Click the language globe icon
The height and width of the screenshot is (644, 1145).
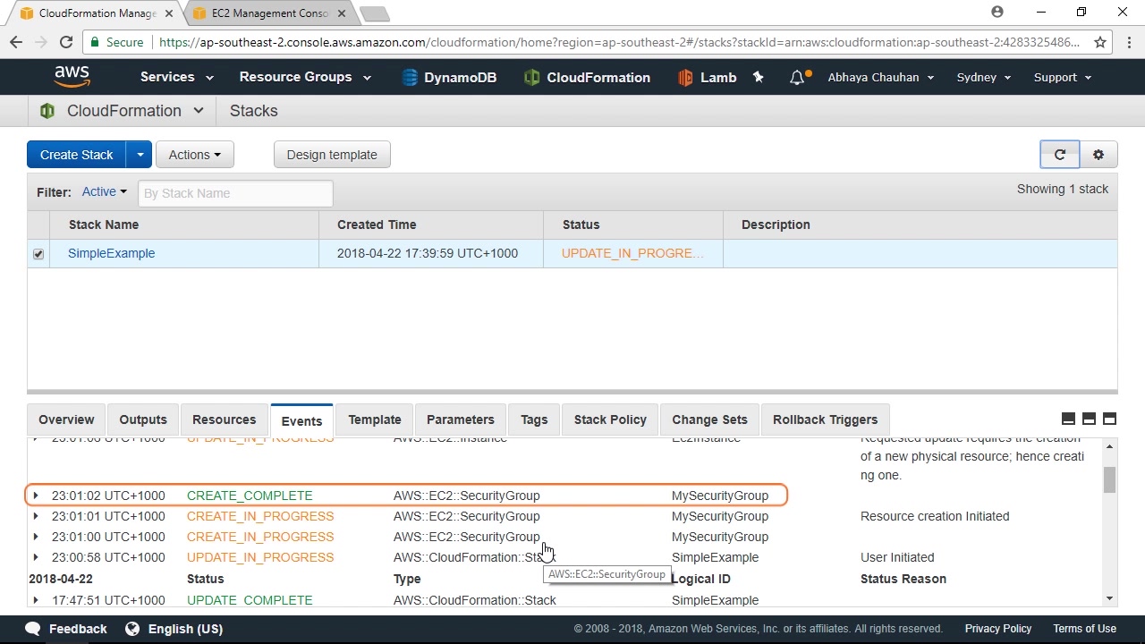(132, 629)
